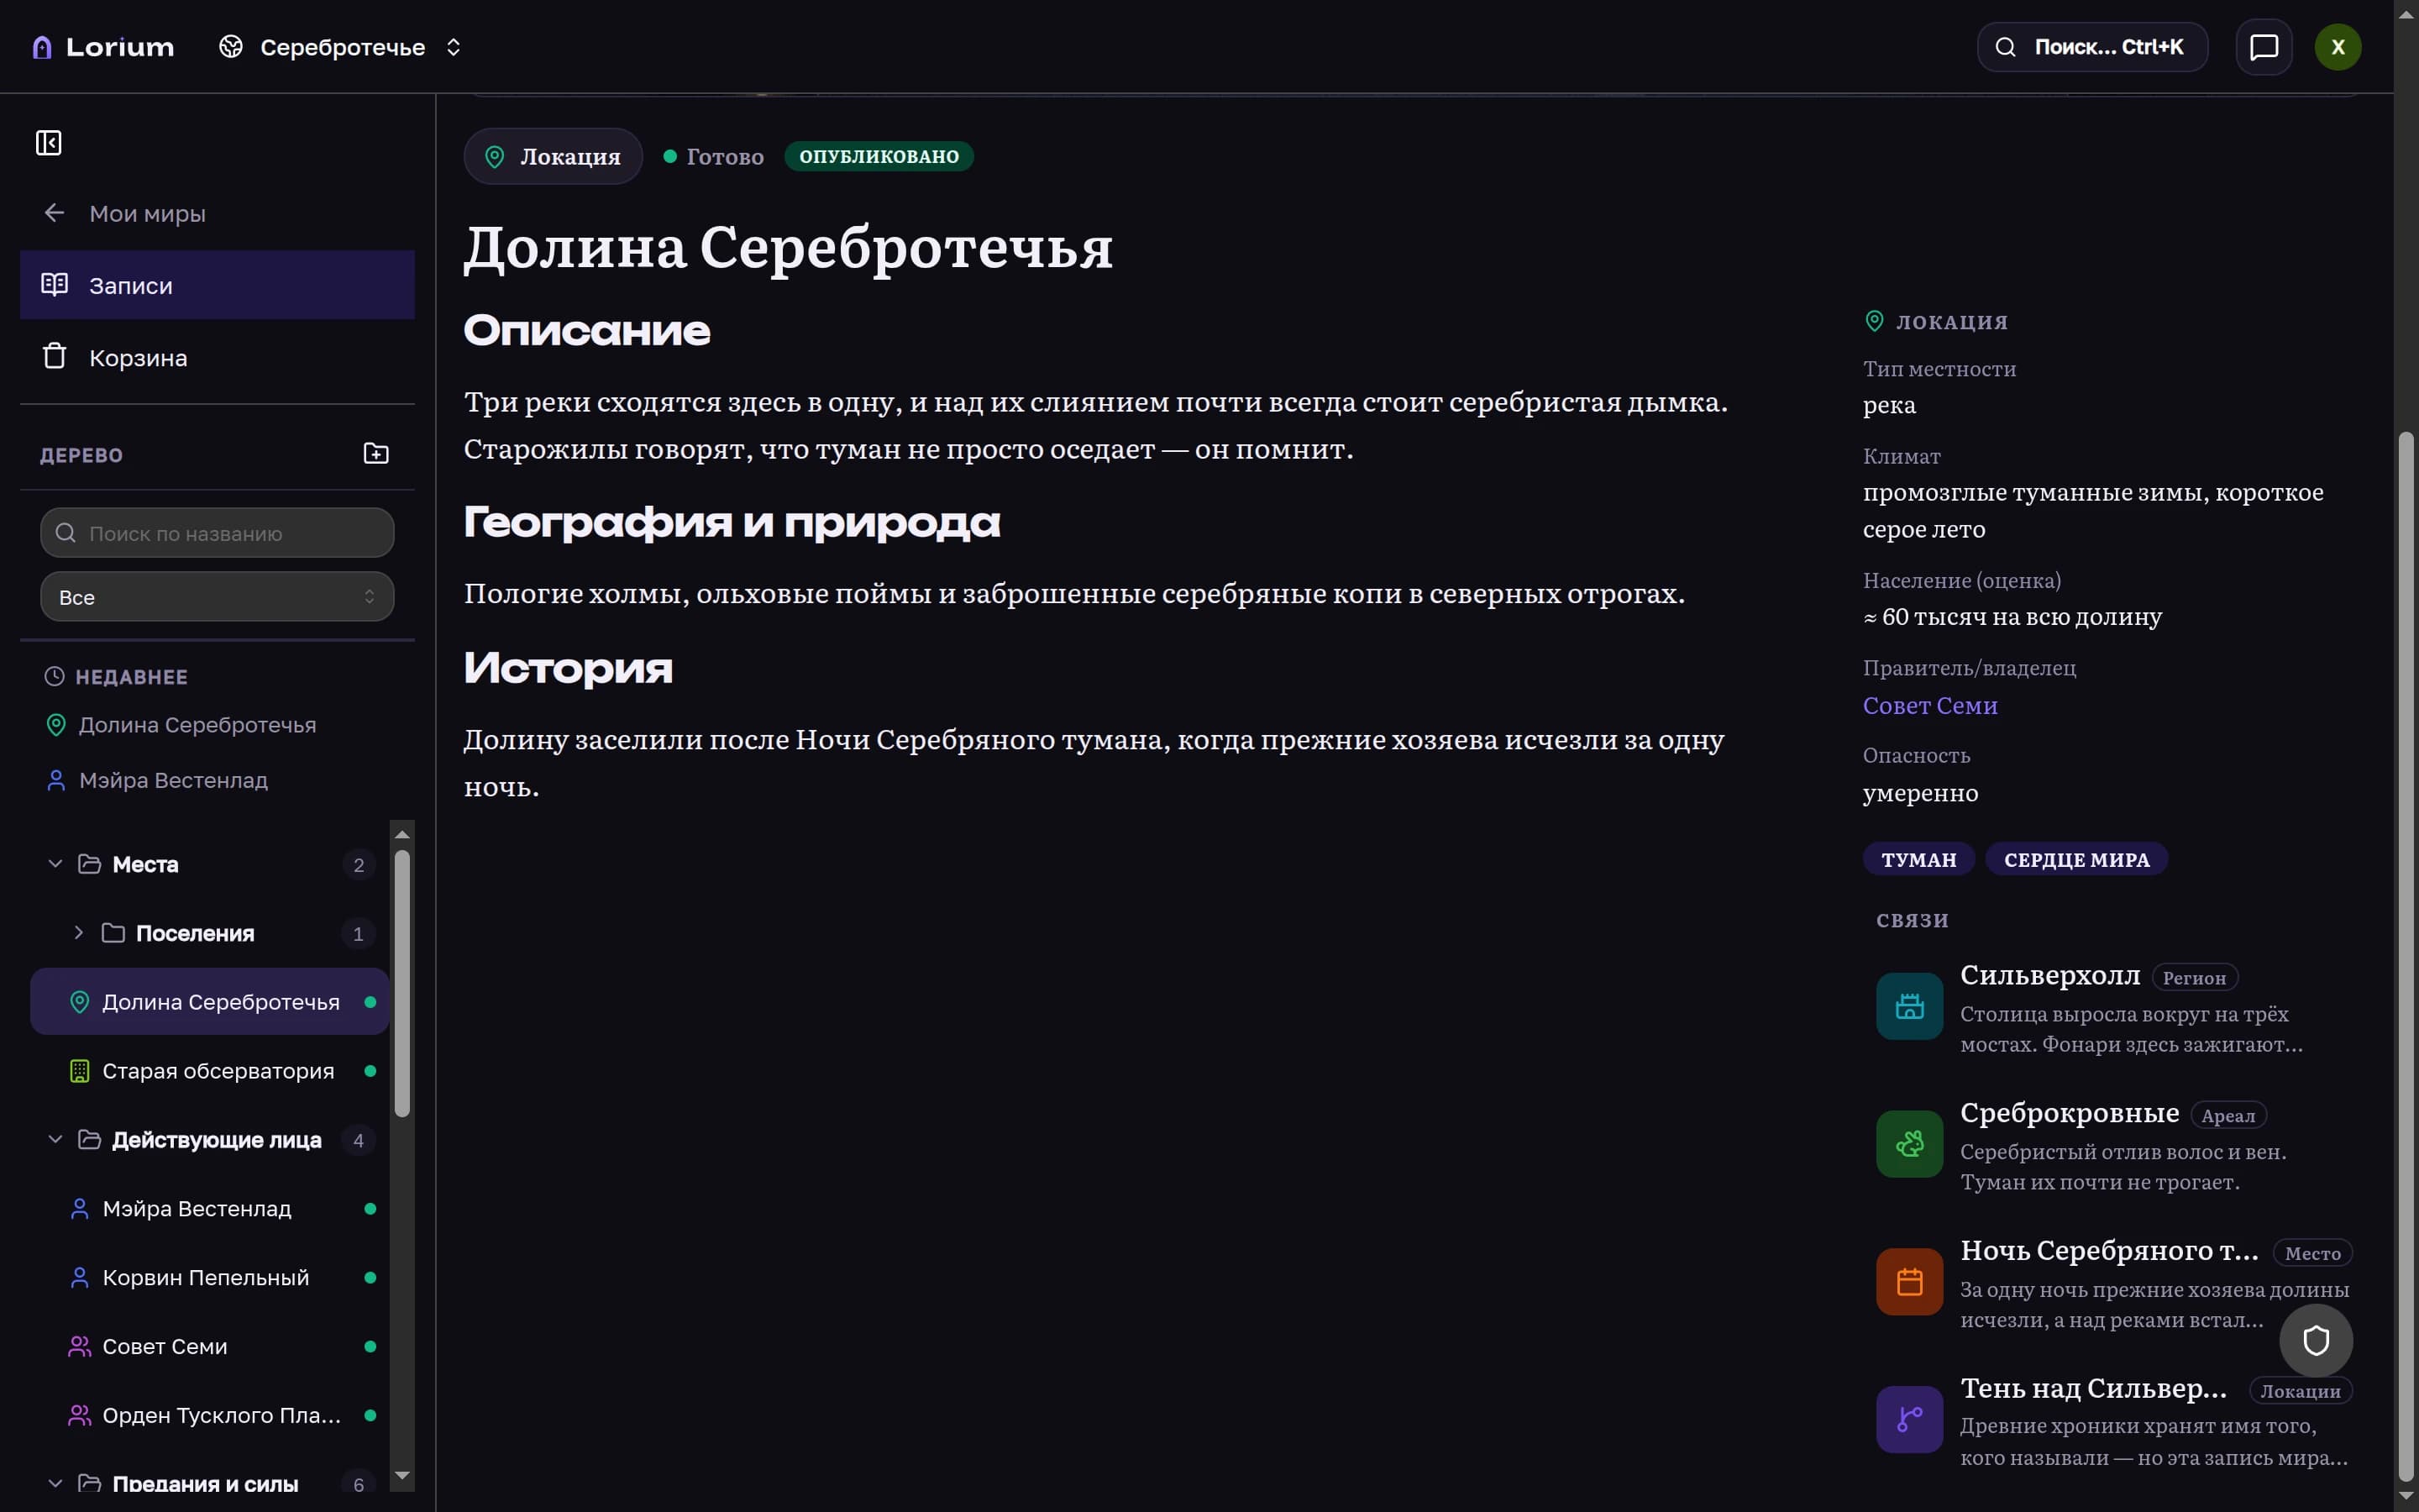Open Корзина in the sidebar
2419x1512 pixels.
coord(217,357)
